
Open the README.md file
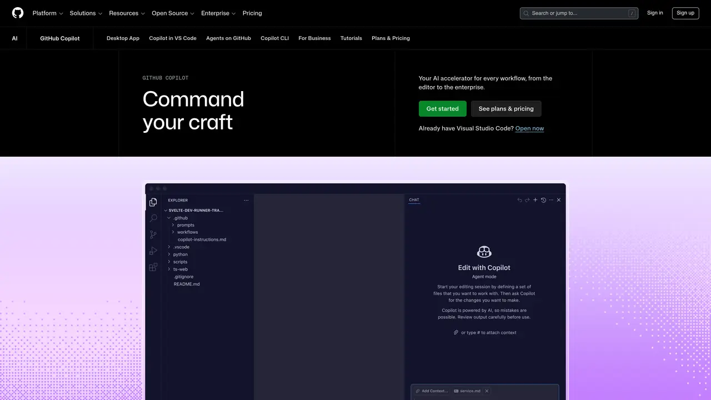tap(187, 284)
